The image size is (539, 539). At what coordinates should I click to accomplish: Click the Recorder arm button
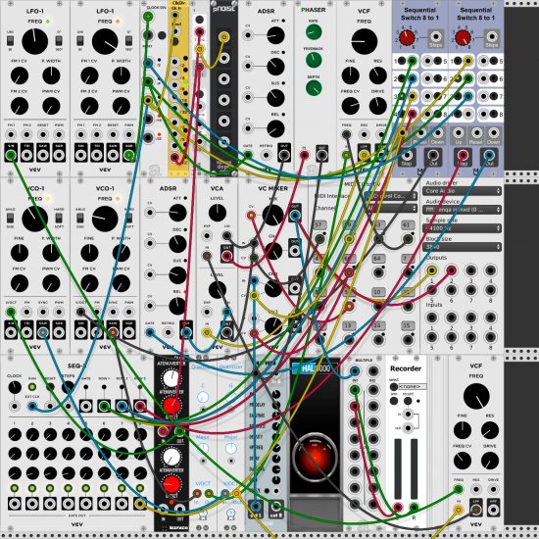click(394, 401)
